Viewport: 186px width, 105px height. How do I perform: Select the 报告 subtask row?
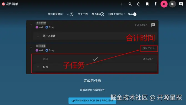click(x=95, y=67)
